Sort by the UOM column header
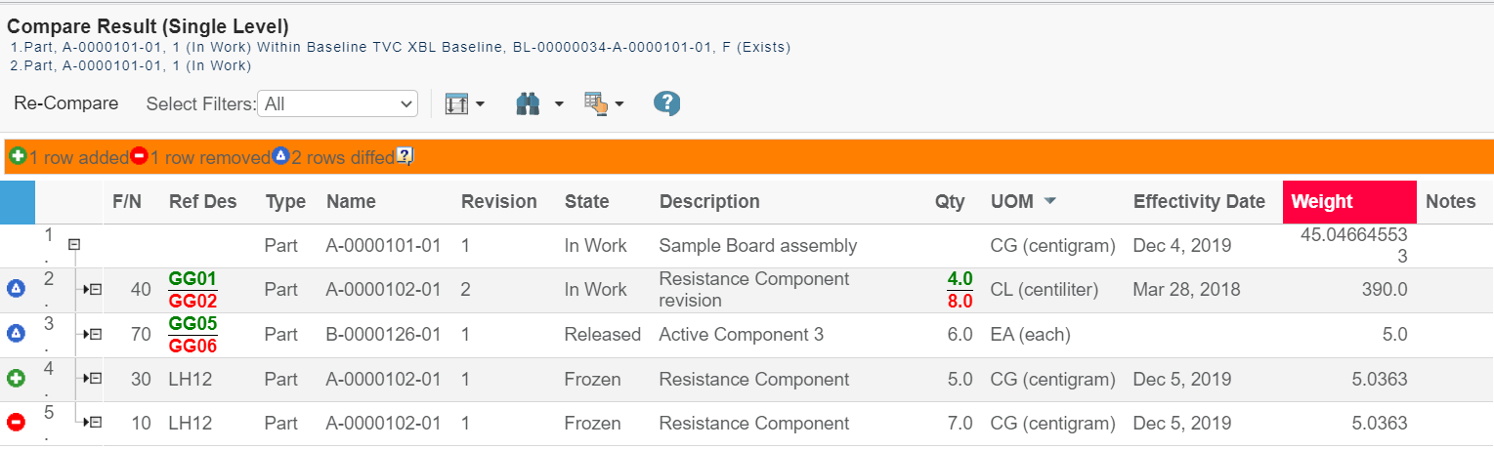Image resolution: width=1494 pixels, height=450 pixels. coord(1011,202)
